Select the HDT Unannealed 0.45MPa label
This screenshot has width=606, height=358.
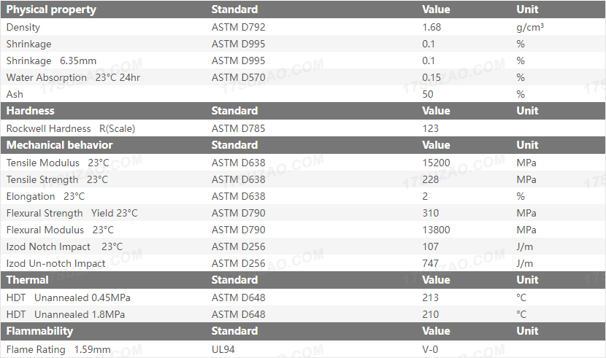(69, 297)
